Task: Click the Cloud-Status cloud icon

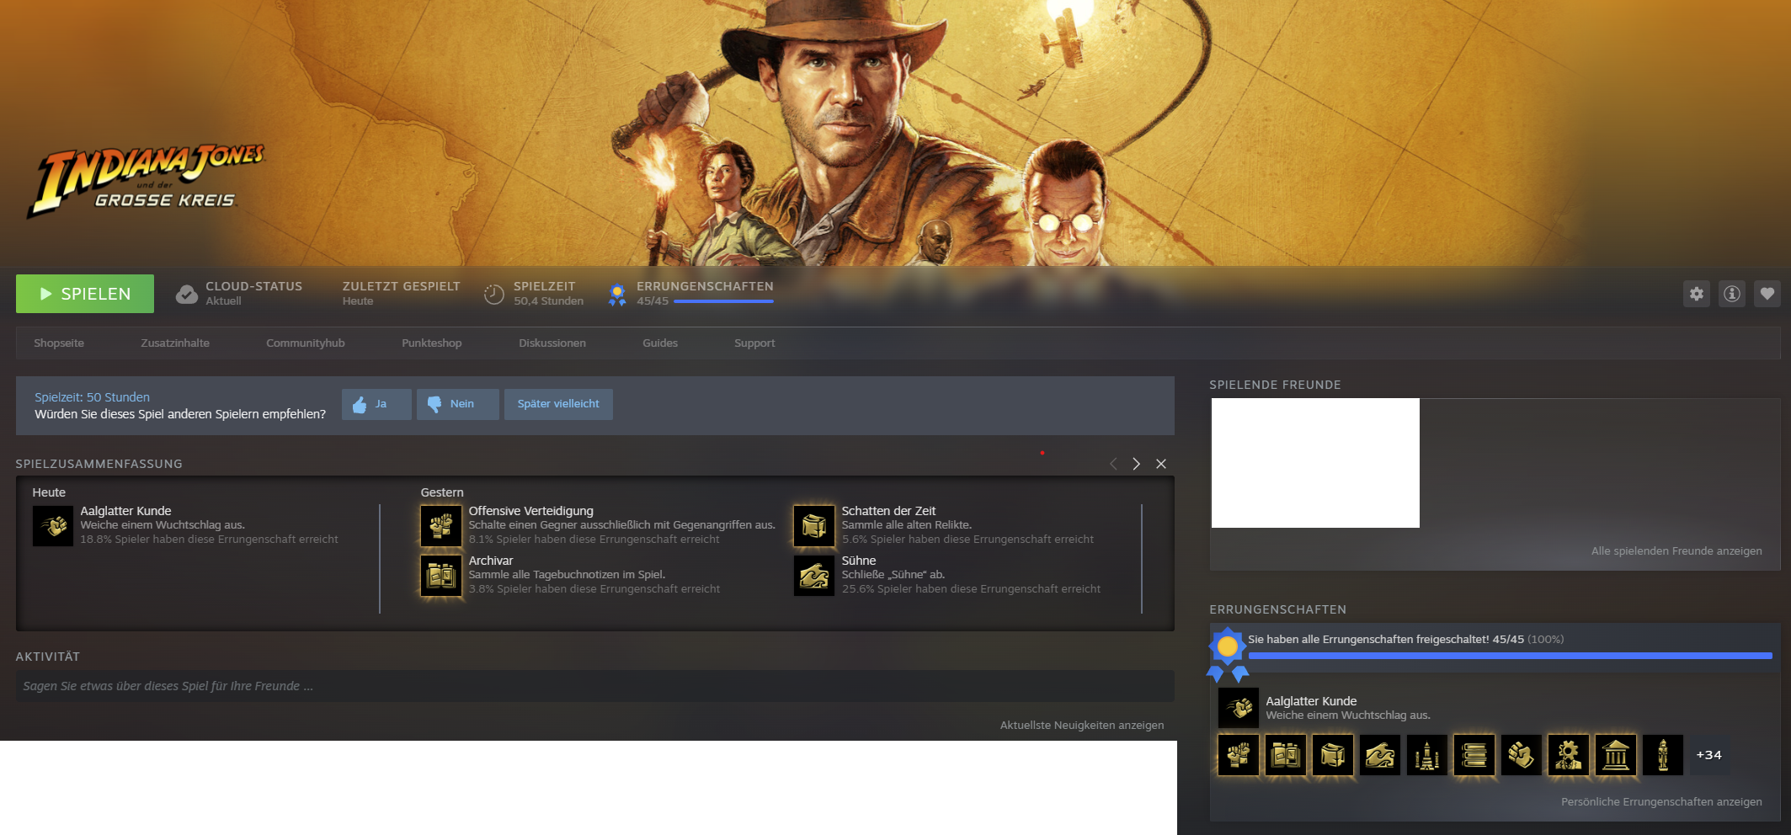Action: pyautogui.click(x=185, y=294)
